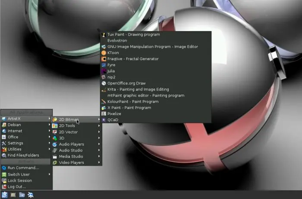Click the Tux Paint - Drawing program label
Image resolution: width=302 pixels, height=199 pixels.
click(134, 35)
